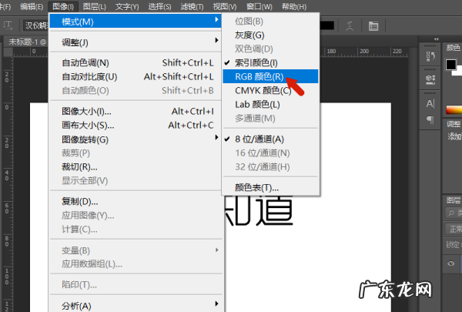The width and height of the screenshot is (462, 312).
Task: Click 位图(B) mode item
Action: coord(270,22)
